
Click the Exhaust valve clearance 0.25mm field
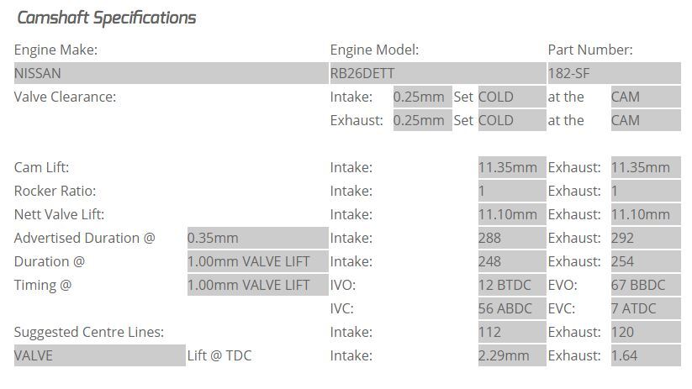pyautogui.click(x=423, y=120)
